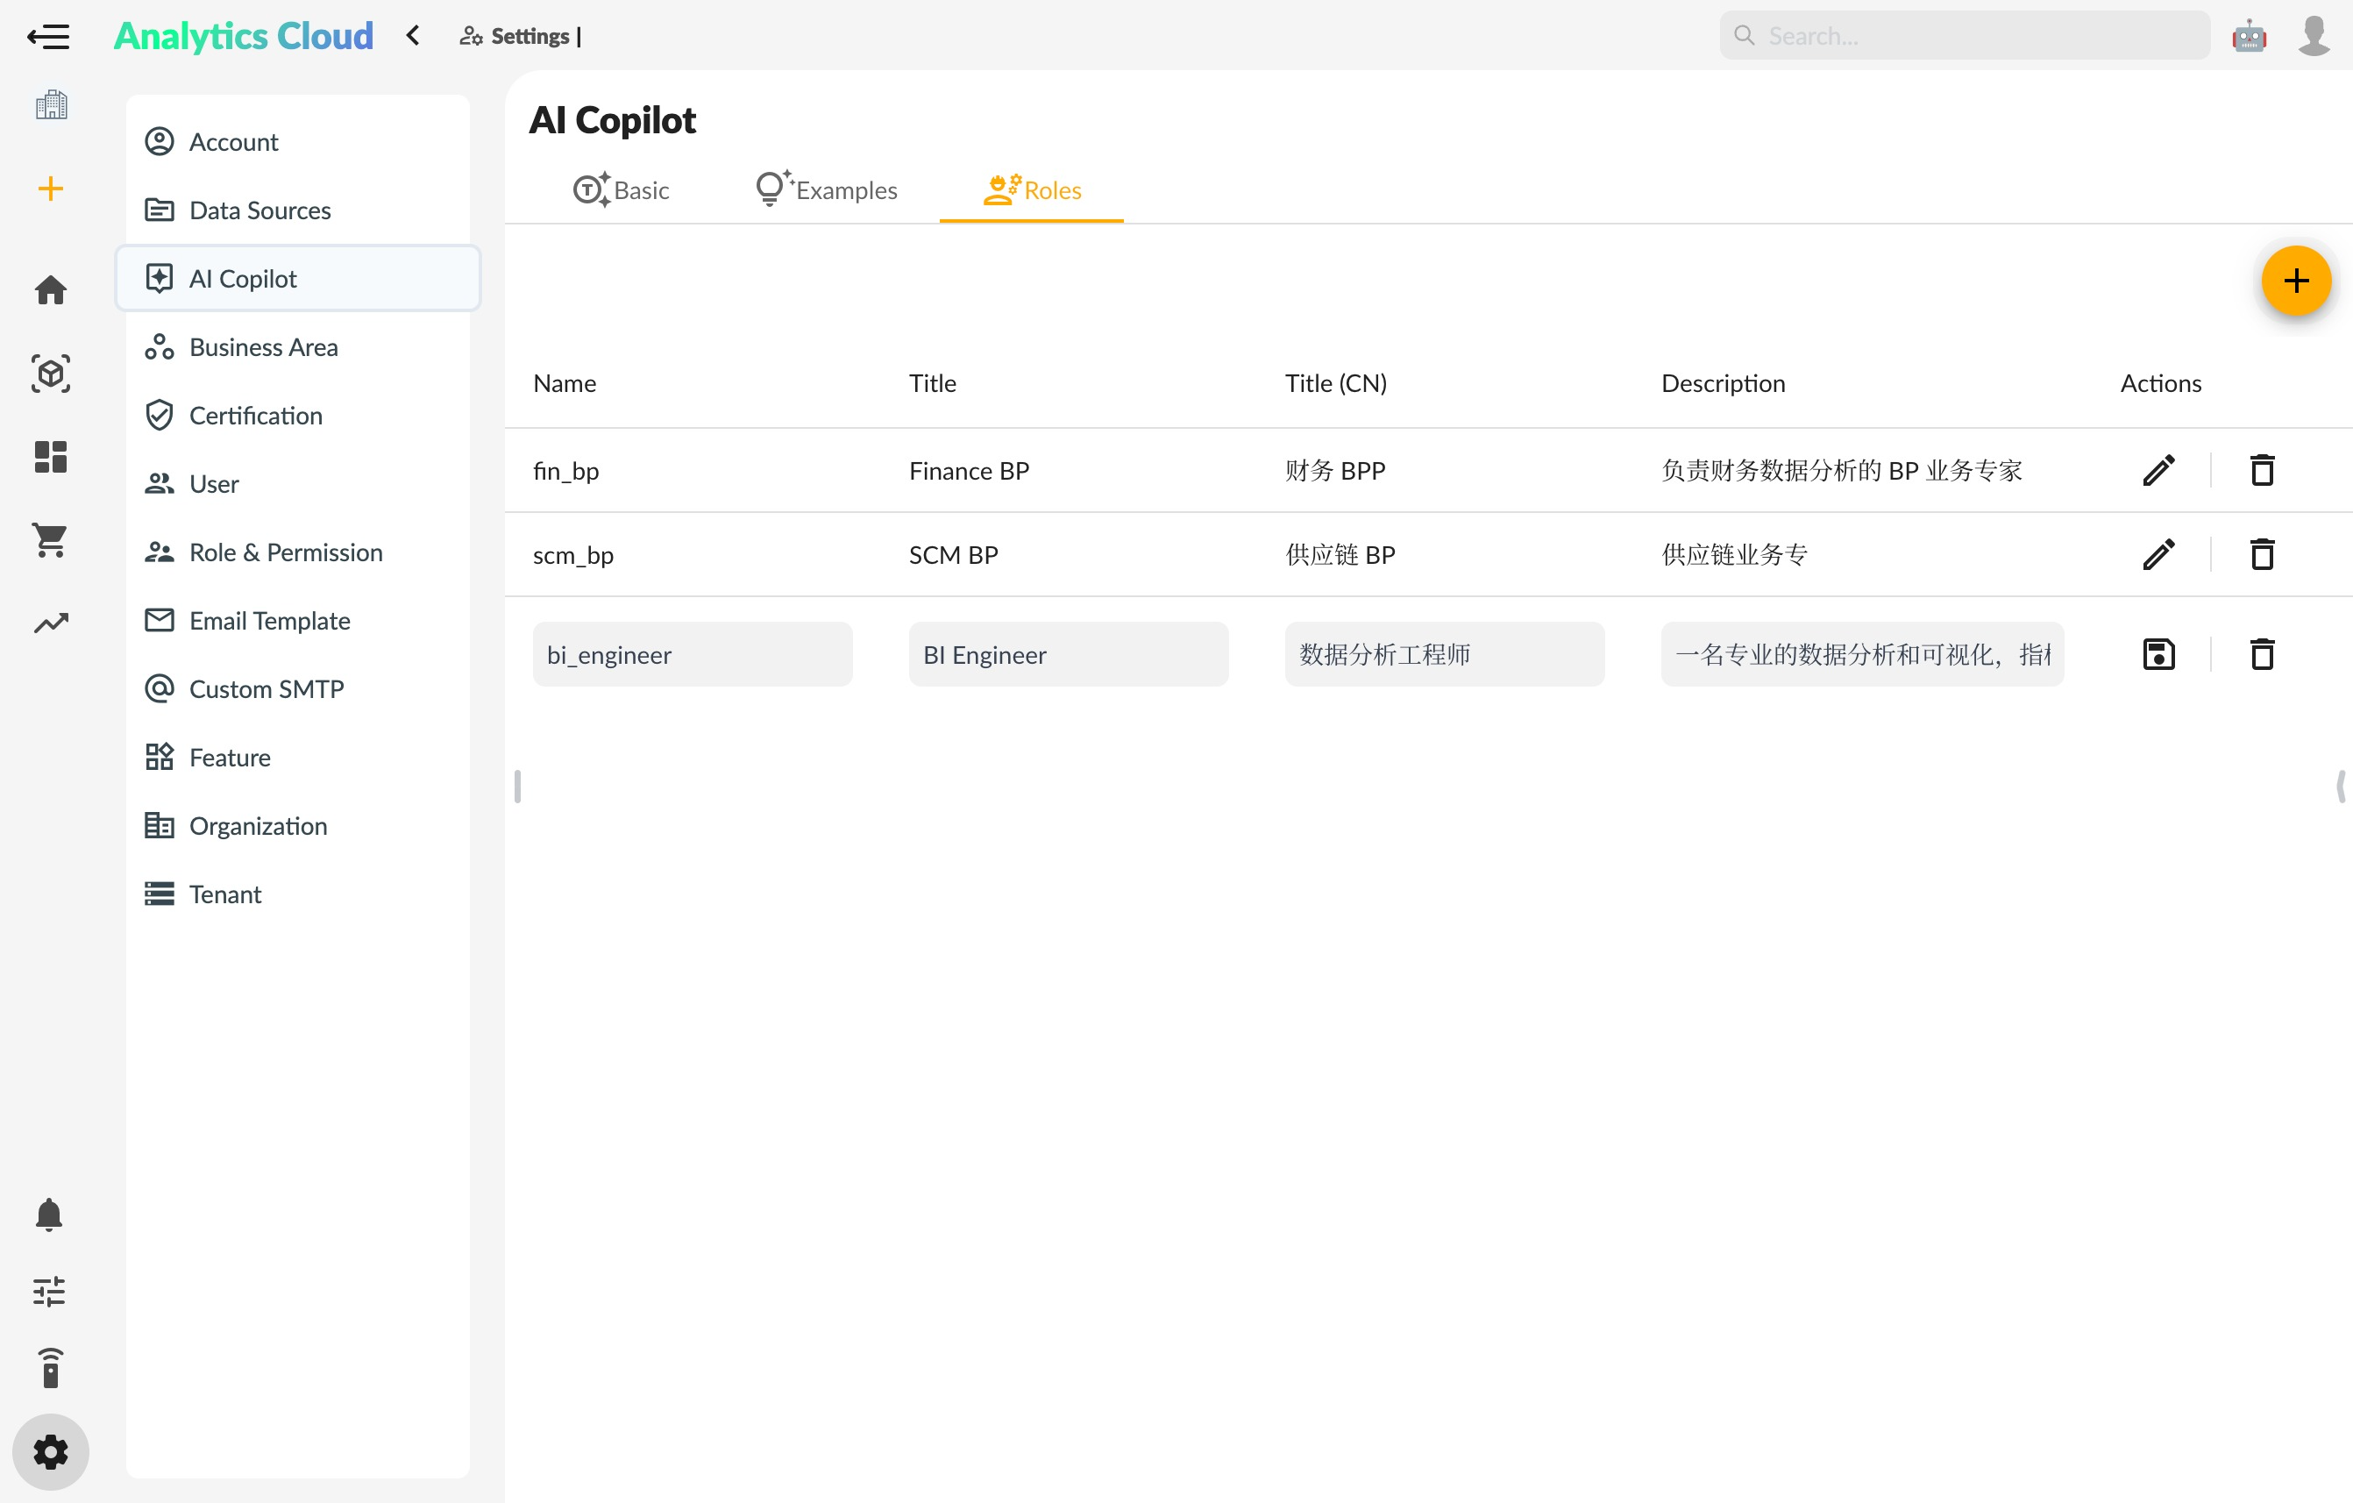Viewport: 2353px width, 1503px height.
Task: Open Email Template settings
Action: pyautogui.click(x=269, y=620)
